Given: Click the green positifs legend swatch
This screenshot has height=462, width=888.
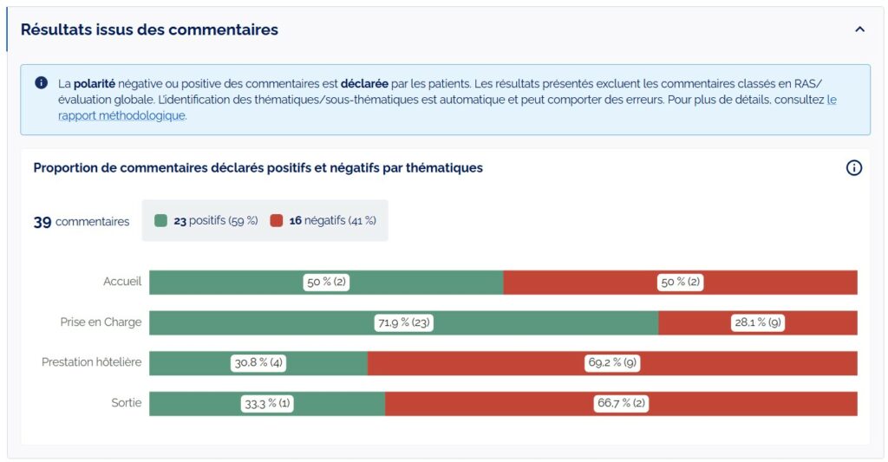Looking at the screenshot, I should point(160,221).
